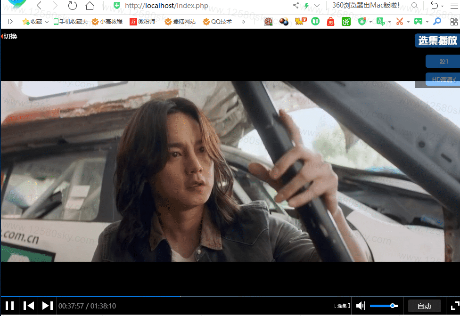The height and width of the screenshot is (316, 460).
Task: Select the 源1 source button
Action: tap(443, 61)
